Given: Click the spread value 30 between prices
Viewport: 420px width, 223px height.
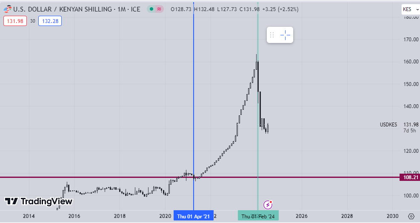Looking at the screenshot, I should click(32, 20).
